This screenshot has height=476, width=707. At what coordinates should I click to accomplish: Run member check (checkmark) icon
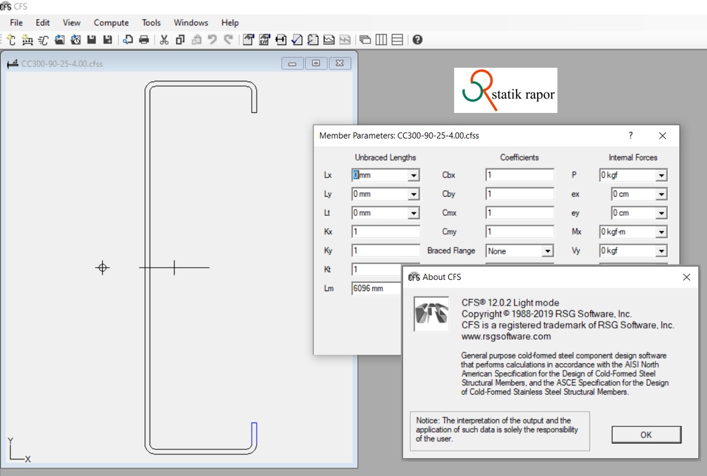297,40
